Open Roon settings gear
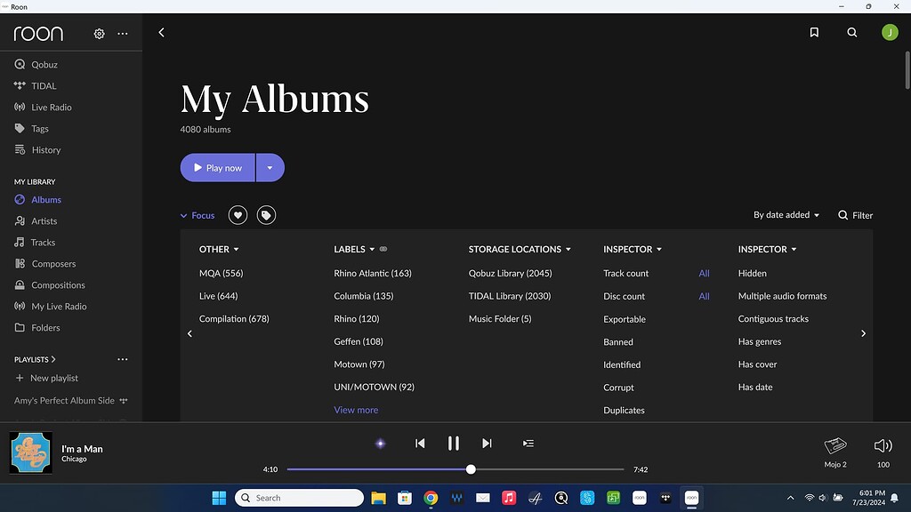Viewport: 911px width, 512px height. (x=99, y=33)
